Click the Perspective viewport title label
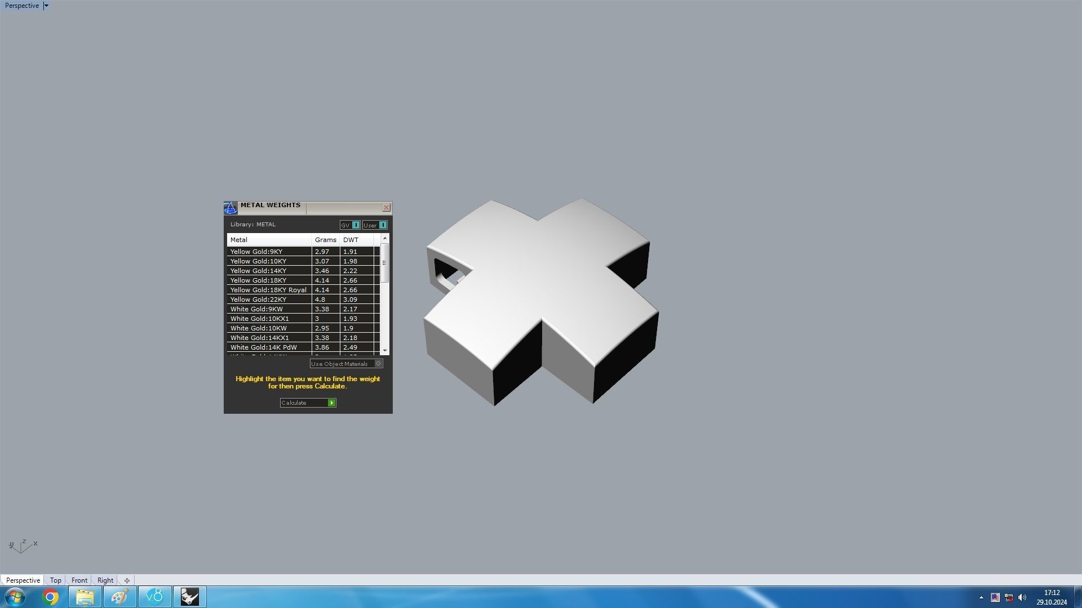This screenshot has height=608, width=1082. (x=22, y=6)
